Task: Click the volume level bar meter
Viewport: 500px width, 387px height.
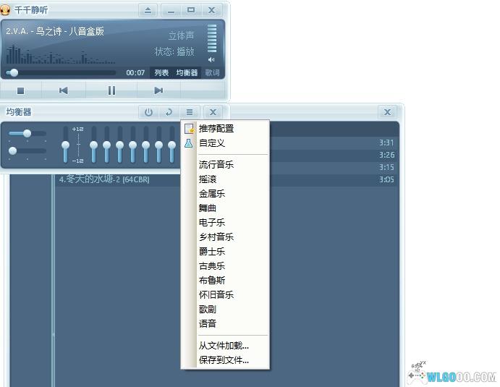Action: [212, 38]
